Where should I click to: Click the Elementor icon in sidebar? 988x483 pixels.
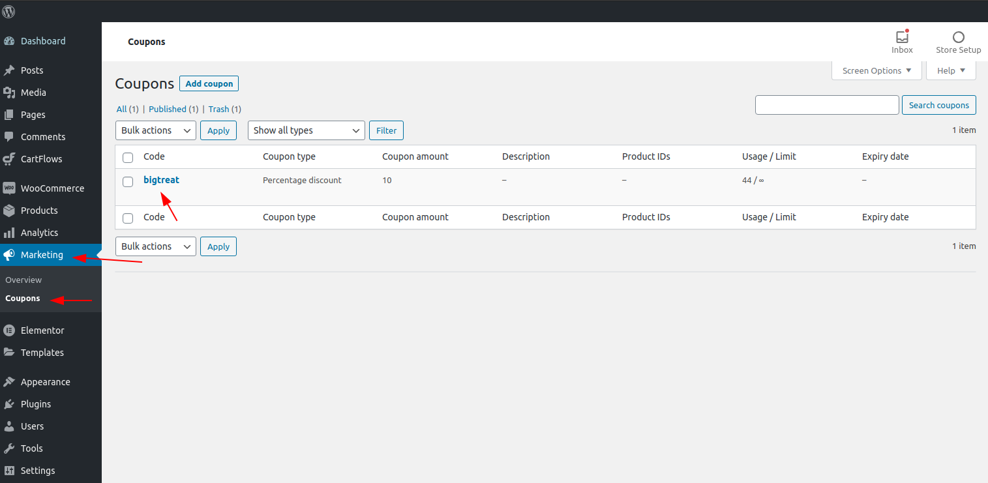(x=9, y=330)
